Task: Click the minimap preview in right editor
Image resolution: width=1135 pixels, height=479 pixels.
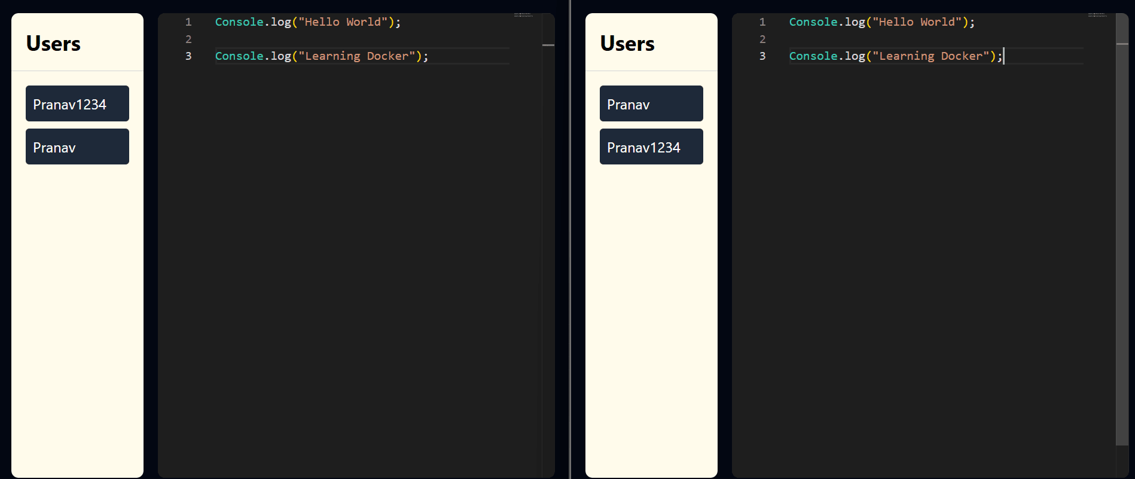Action: click(1097, 15)
